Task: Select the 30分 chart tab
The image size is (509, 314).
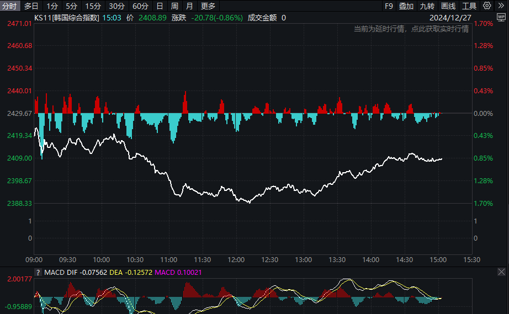Action: (x=117, y=6)
